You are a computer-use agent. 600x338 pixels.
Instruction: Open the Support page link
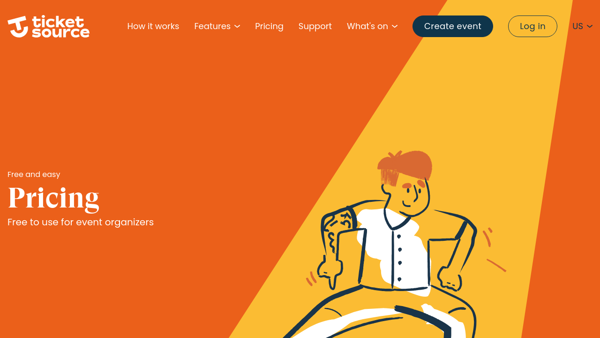pyautogui.click(x=315, y=26)
